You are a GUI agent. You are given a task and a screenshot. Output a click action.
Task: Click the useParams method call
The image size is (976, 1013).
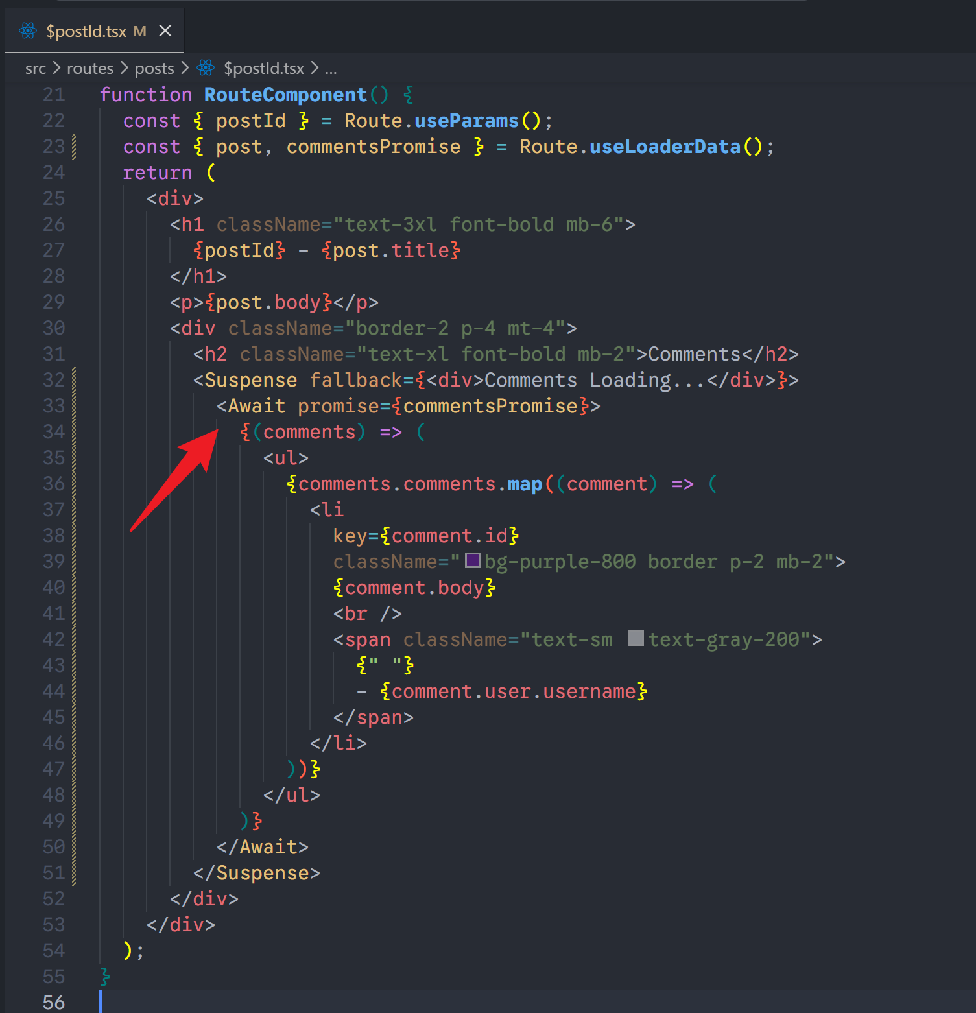(466, 121)
